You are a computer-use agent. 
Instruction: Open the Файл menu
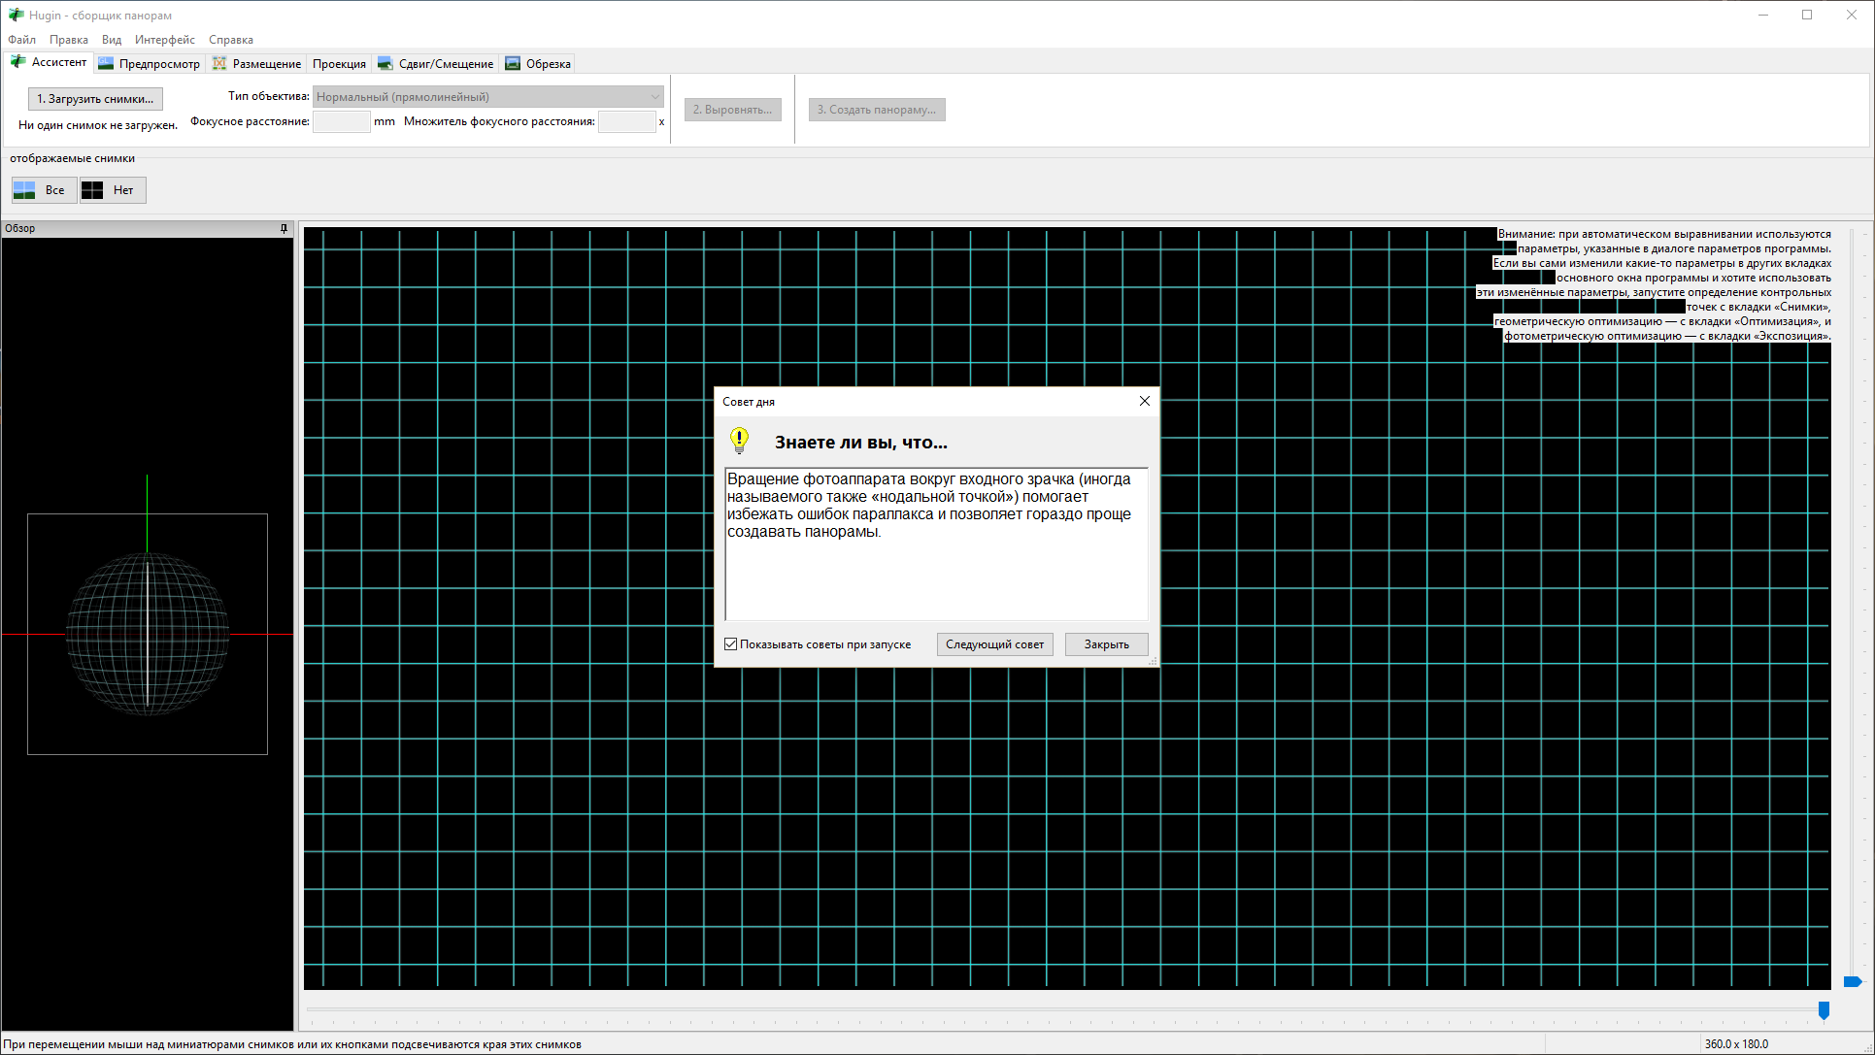[21, 40]
